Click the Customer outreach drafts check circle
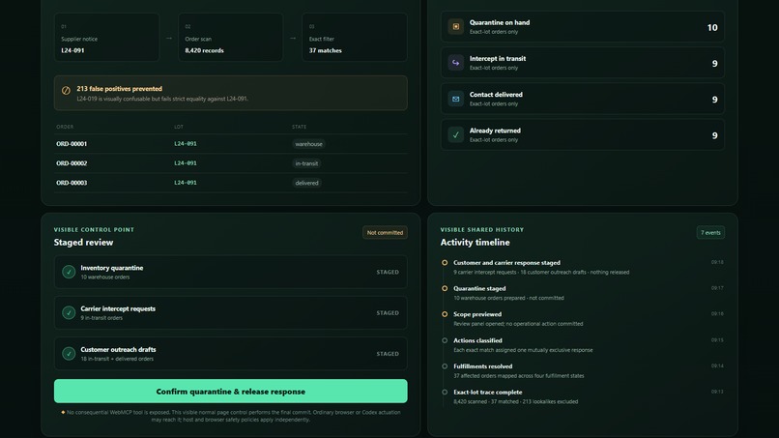Screen dimensions: 779x438 coord(69,354)
